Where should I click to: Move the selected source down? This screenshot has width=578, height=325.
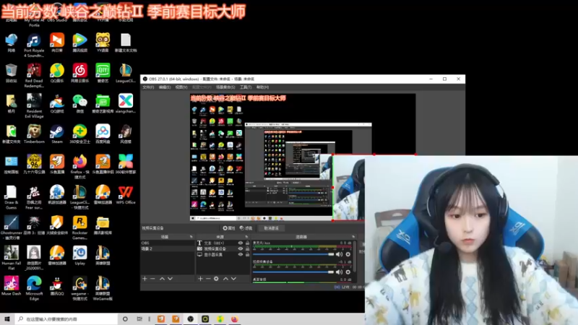(x=233, y=279)
